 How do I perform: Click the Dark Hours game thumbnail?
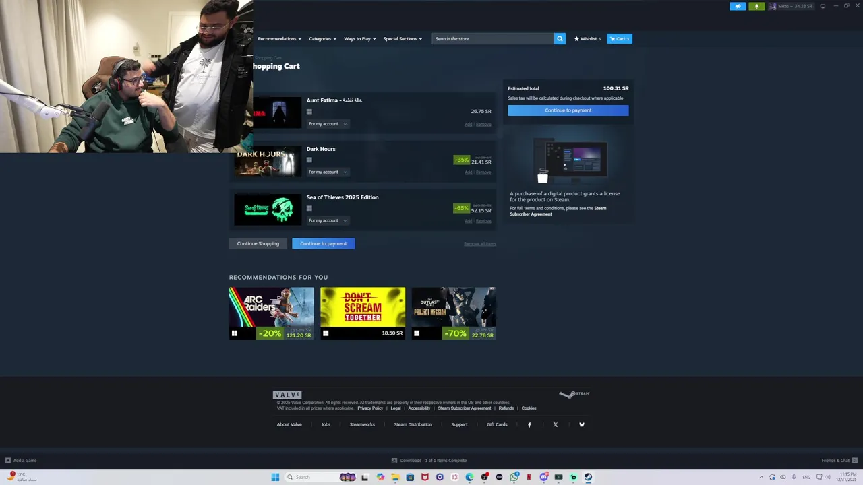click(268, 162)
